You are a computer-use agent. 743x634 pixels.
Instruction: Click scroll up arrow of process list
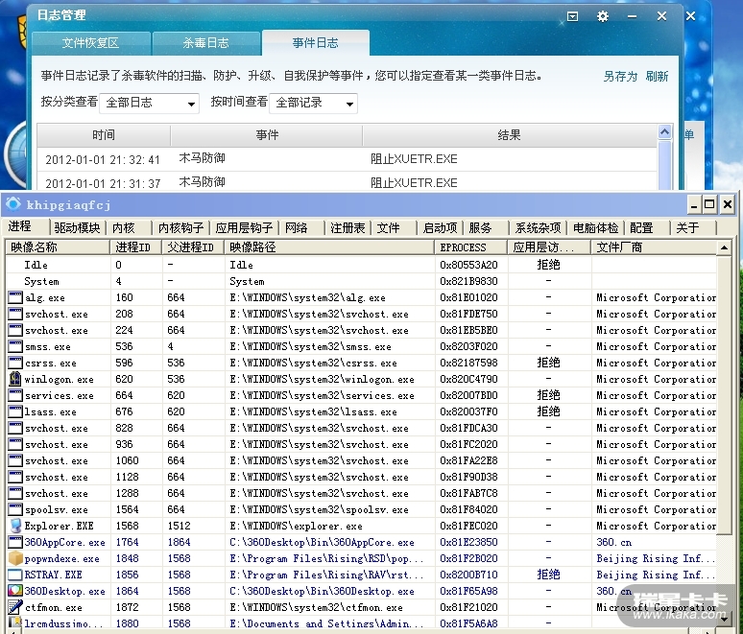pyautogui.click(x=724, y=247)
